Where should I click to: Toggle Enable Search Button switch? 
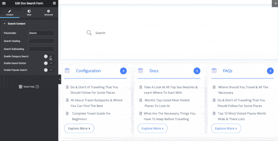[48, 63]
